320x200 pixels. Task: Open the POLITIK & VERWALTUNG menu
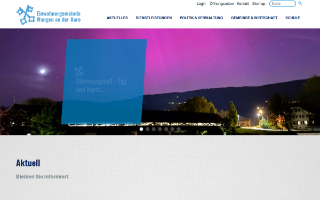point(201,18)
